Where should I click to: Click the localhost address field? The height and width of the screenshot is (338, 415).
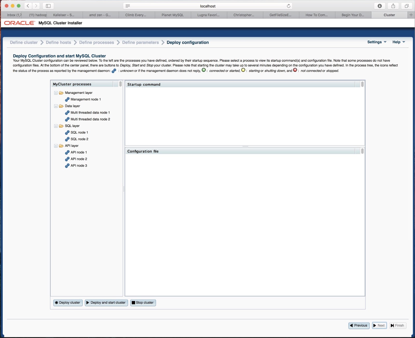pyautogui.click(x=208, y=6)
